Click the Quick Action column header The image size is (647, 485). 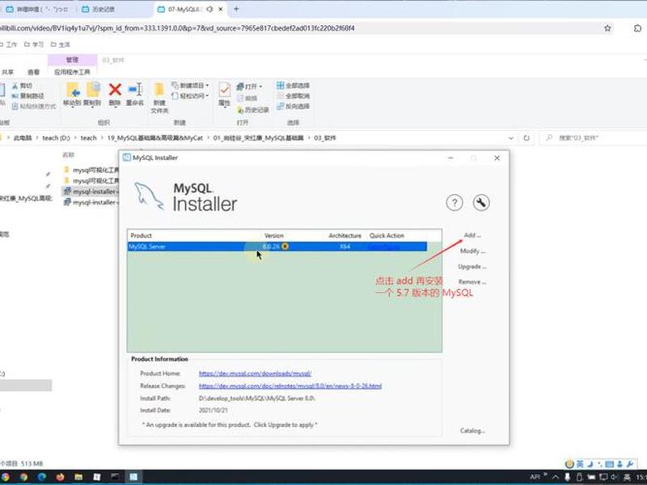click(387, 235)
